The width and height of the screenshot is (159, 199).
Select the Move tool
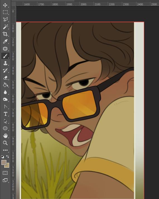[5, 5]
